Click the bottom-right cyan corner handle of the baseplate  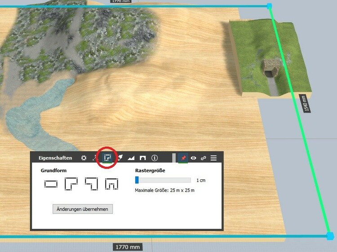pyautogui.click(x=330, y=236)
